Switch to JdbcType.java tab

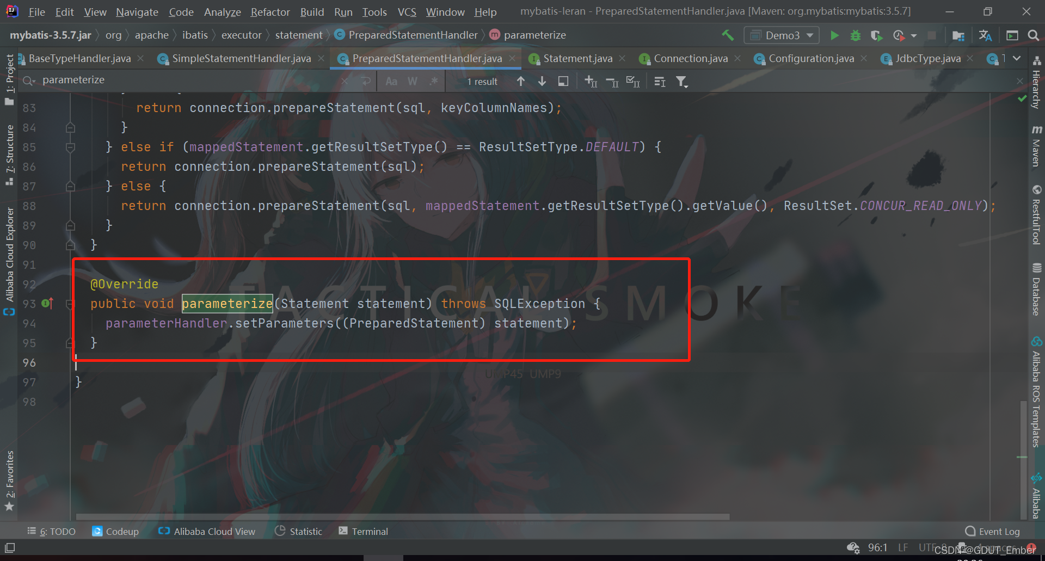click(x=928, y=58)
